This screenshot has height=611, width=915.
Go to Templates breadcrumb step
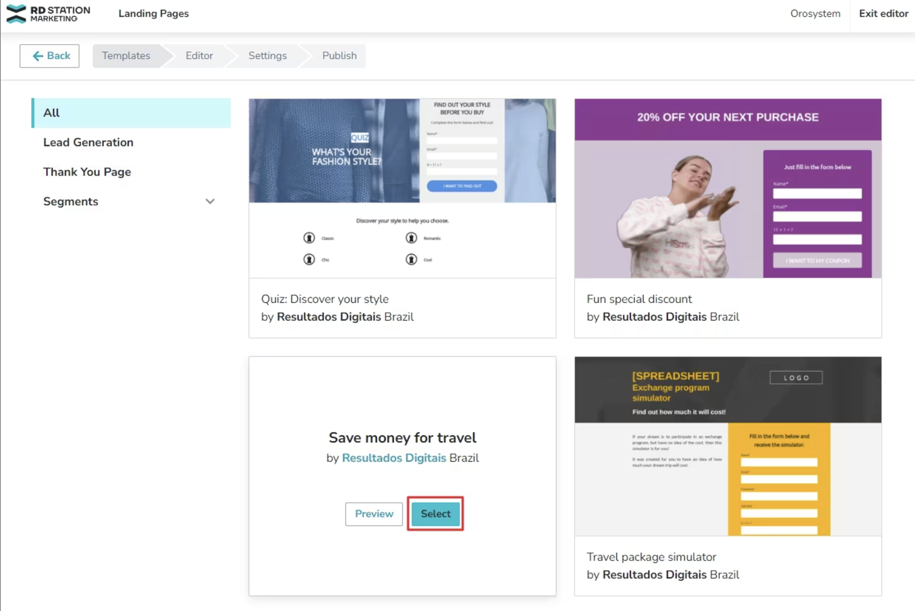pyautogui.click(x=126, y=56)
